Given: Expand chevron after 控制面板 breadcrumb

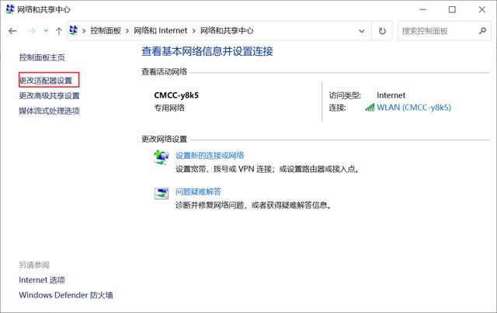Looking at the screenshot, I should [x=127, y=31].
